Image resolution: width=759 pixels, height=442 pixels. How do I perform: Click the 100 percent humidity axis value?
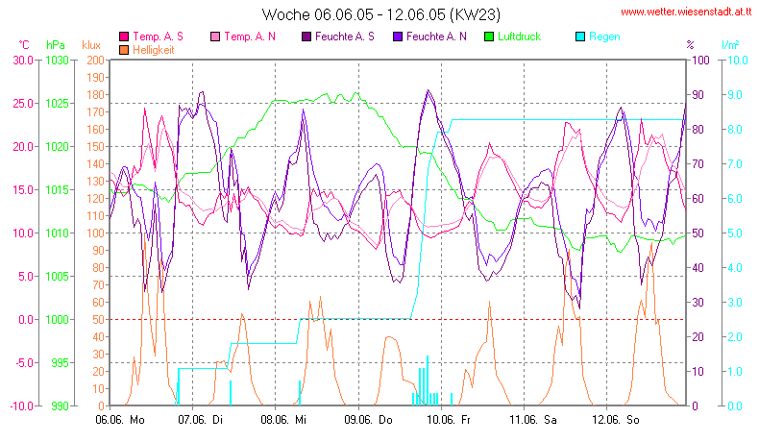coord(700,61)
